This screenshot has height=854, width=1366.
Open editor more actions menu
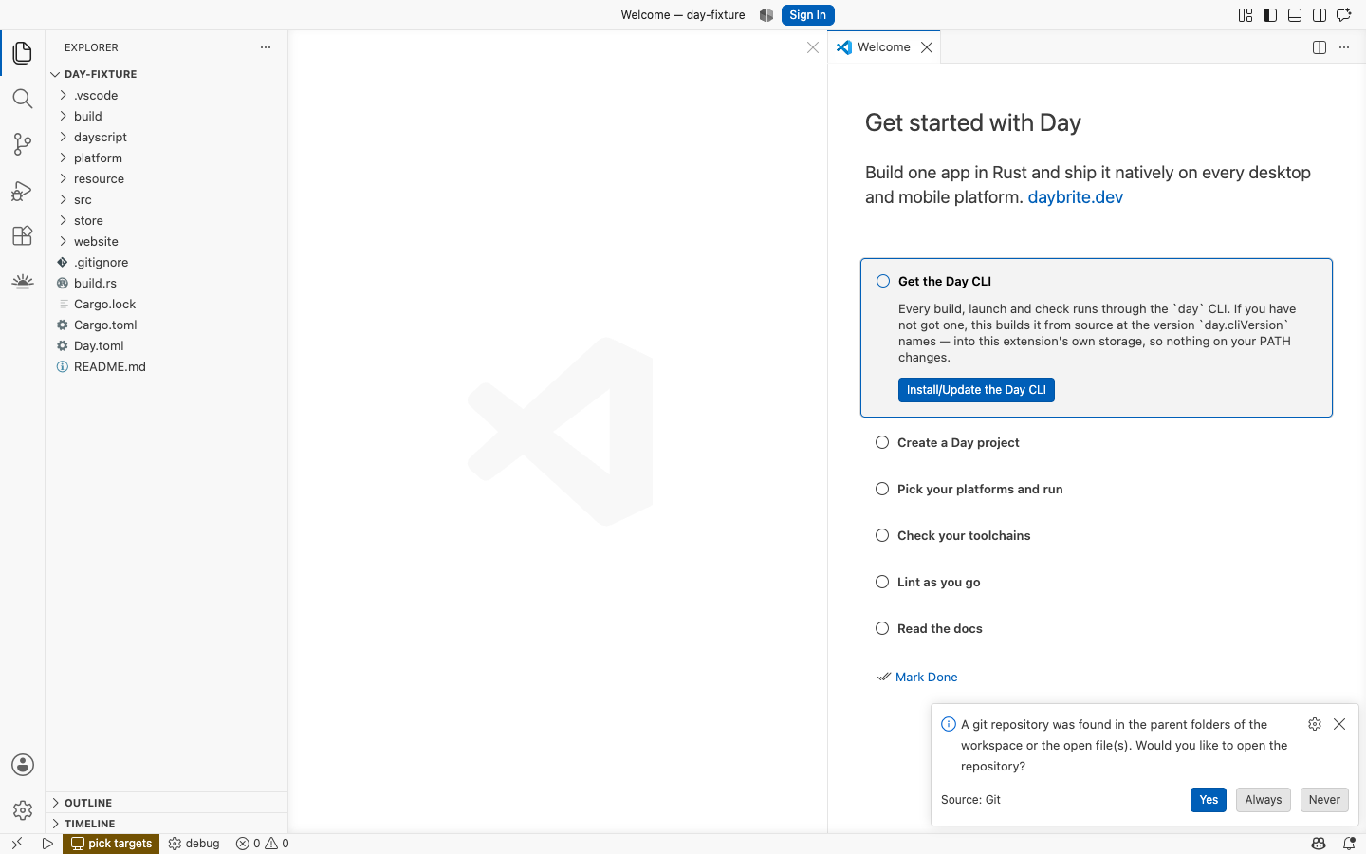pos(1344,47)
